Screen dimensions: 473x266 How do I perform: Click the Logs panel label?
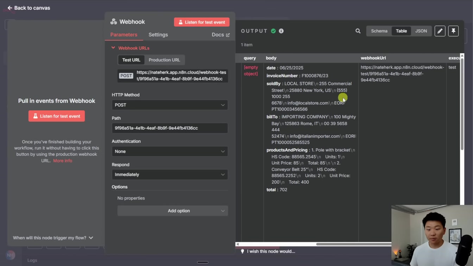tap(32, 260)
